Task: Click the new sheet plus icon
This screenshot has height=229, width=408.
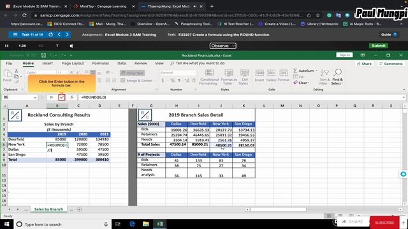Action: 79,209
